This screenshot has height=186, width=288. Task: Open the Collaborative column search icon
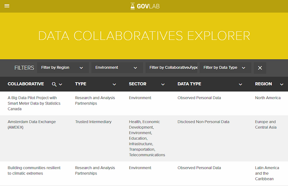click(x=54, y=84)
